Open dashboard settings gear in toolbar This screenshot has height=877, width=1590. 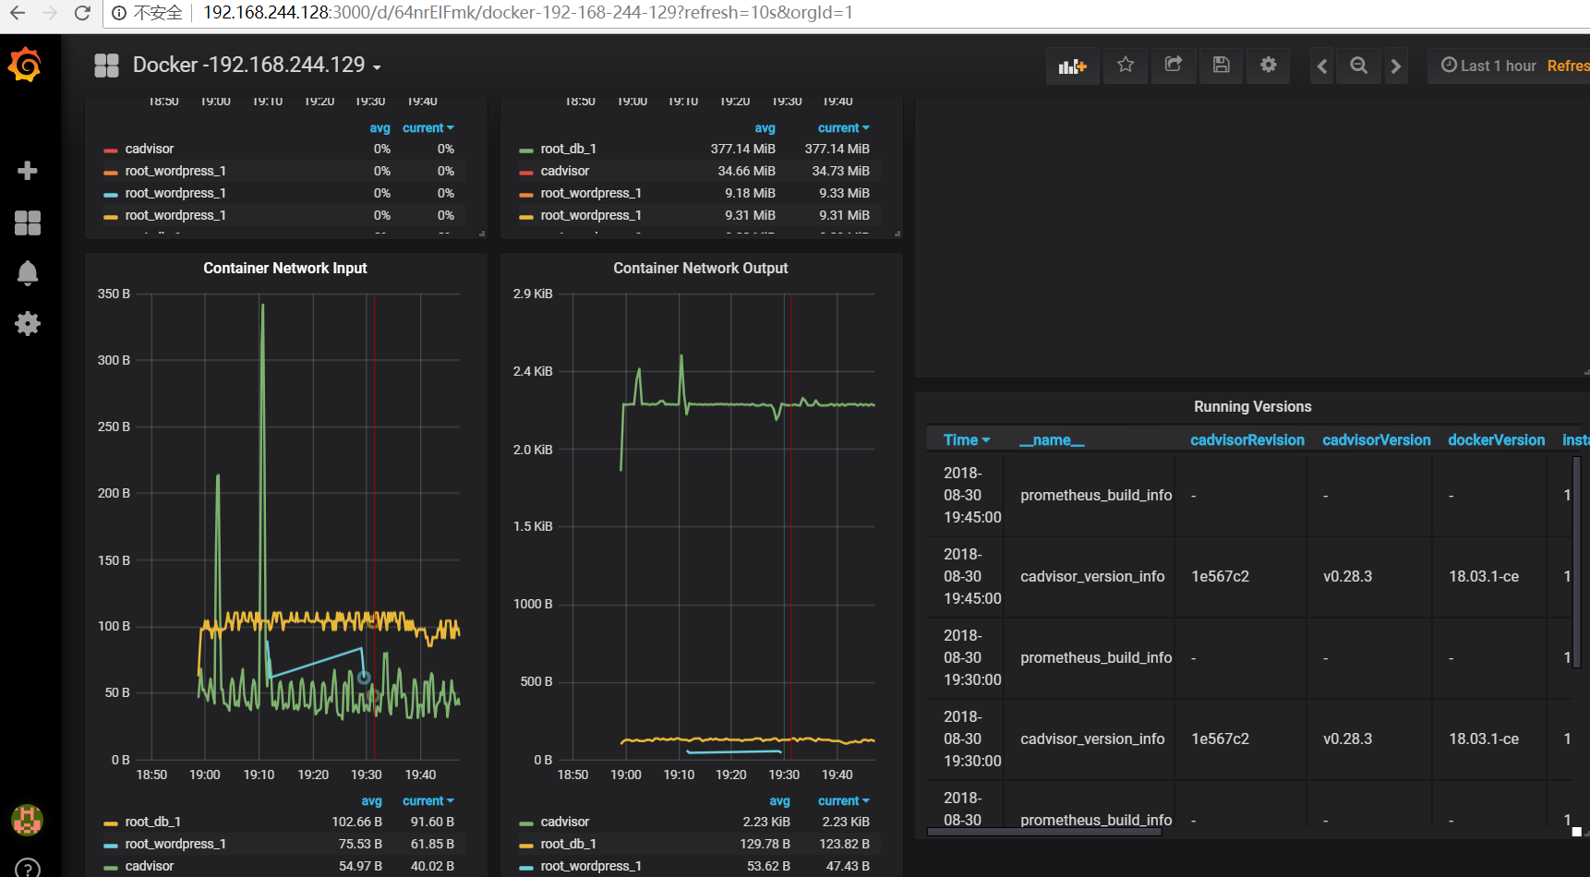tap(1269, 65)
